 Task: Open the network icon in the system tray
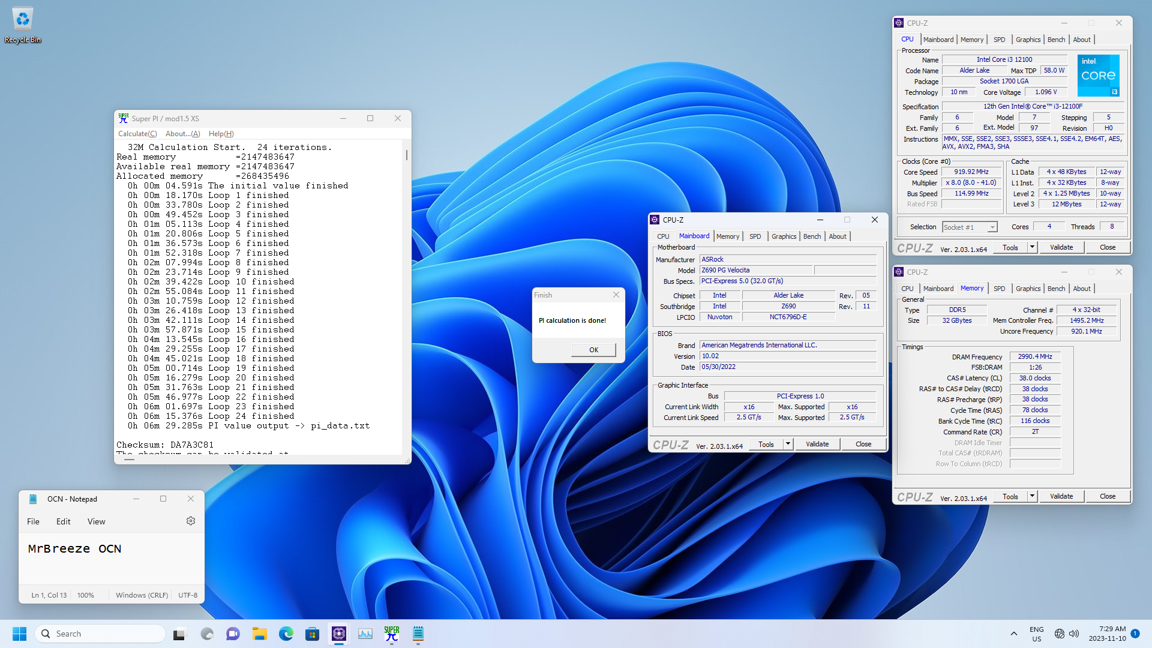pyautogui.click(x=1059, y=634)
